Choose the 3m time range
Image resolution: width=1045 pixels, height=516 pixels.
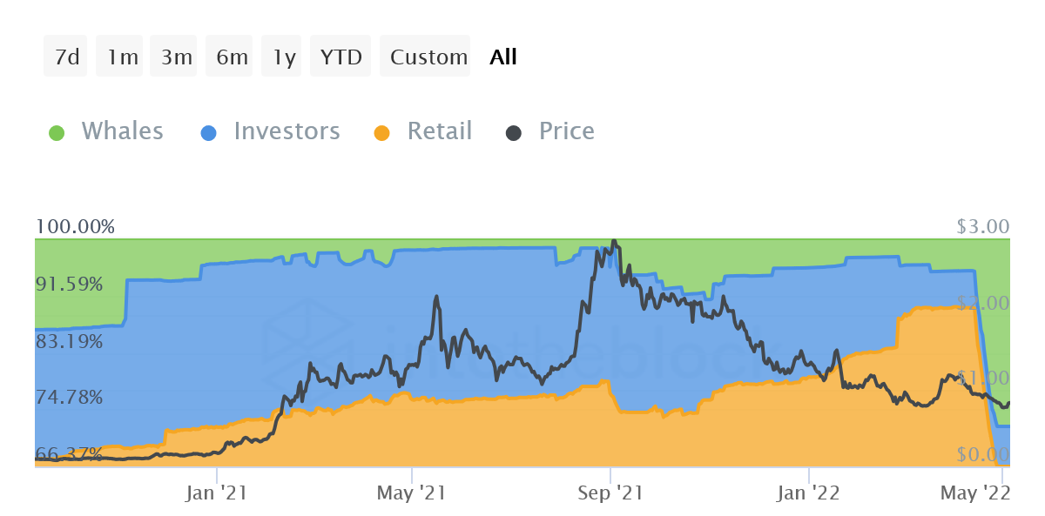click(x=177, y=57)
